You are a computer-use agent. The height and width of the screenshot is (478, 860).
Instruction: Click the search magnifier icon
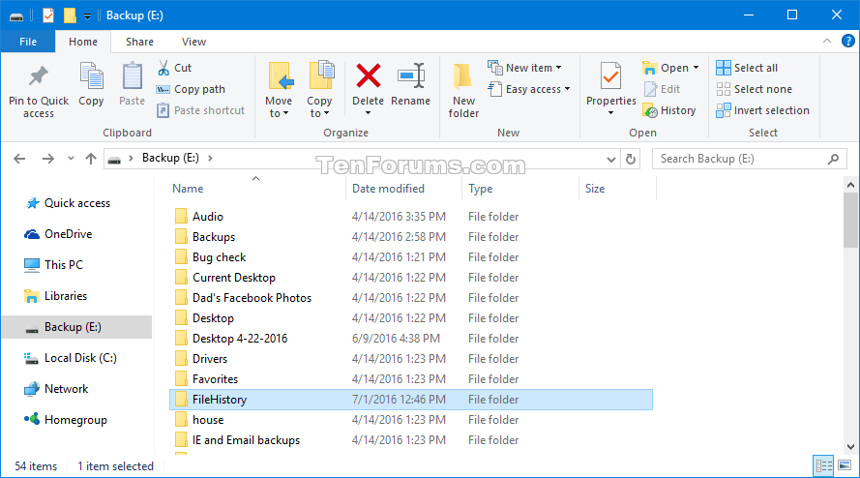(x=834, y=159)
